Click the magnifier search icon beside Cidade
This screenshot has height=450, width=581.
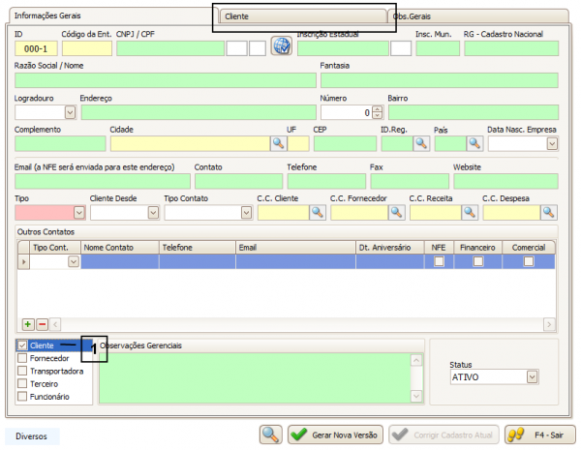click(x=277, y=143)
